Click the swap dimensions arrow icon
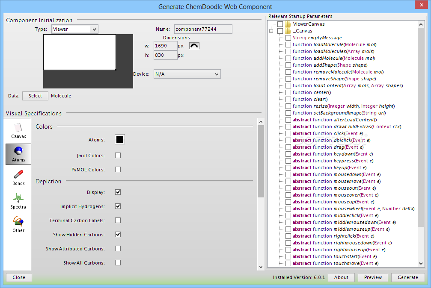The width and height of the screenshot is (431, 288). coord(194,46)
